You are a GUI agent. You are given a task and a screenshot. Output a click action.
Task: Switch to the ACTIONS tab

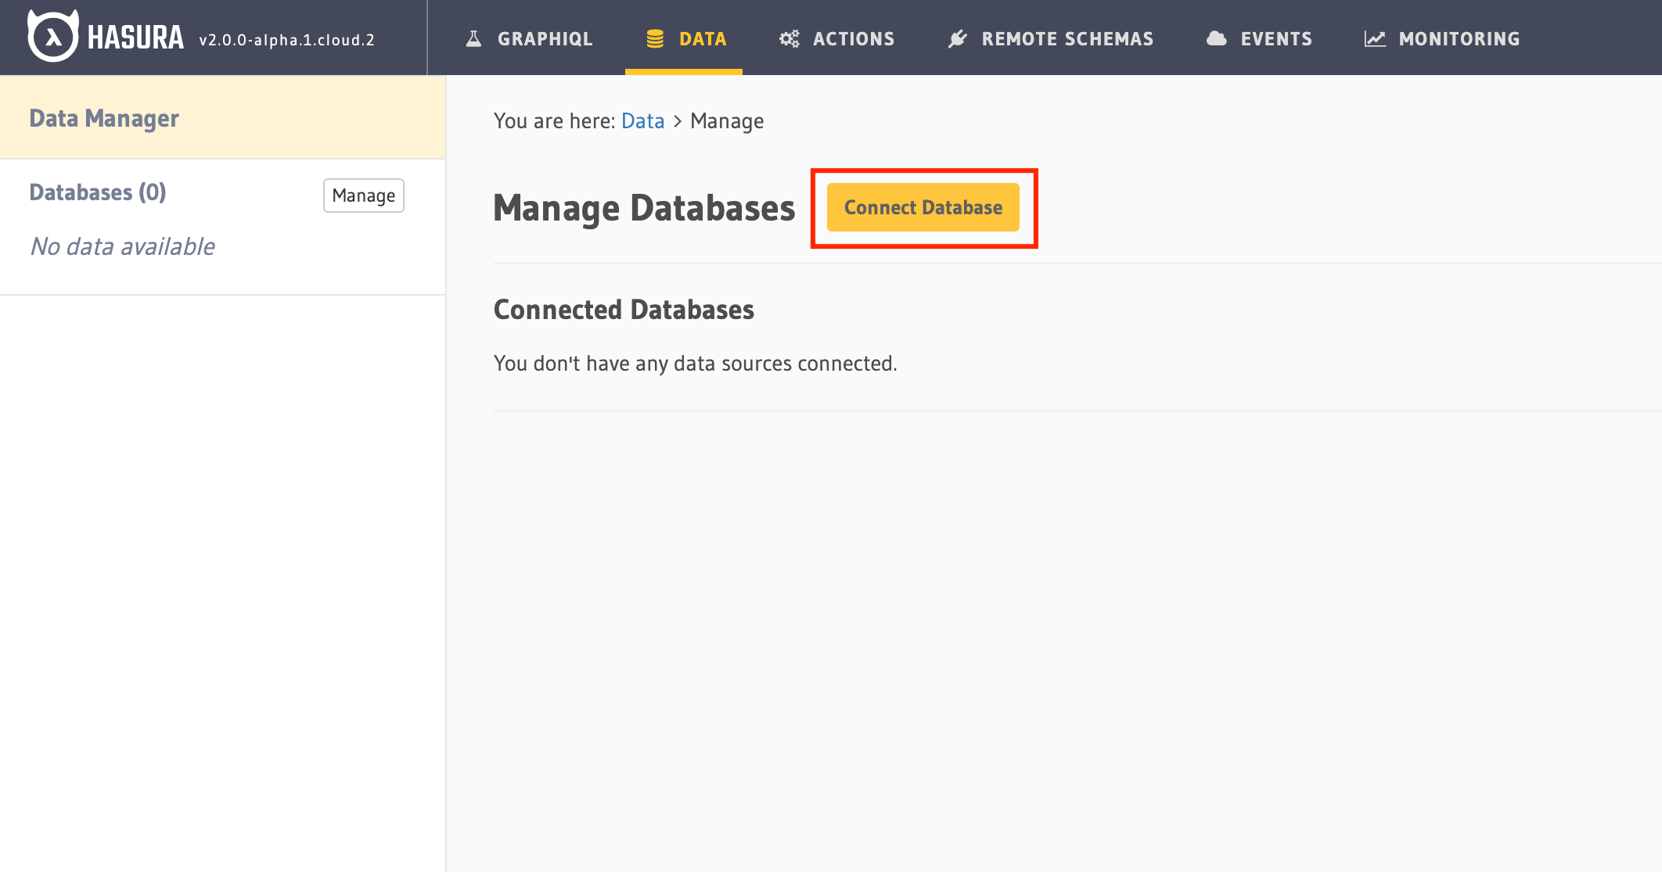click(x=853, y=38)
